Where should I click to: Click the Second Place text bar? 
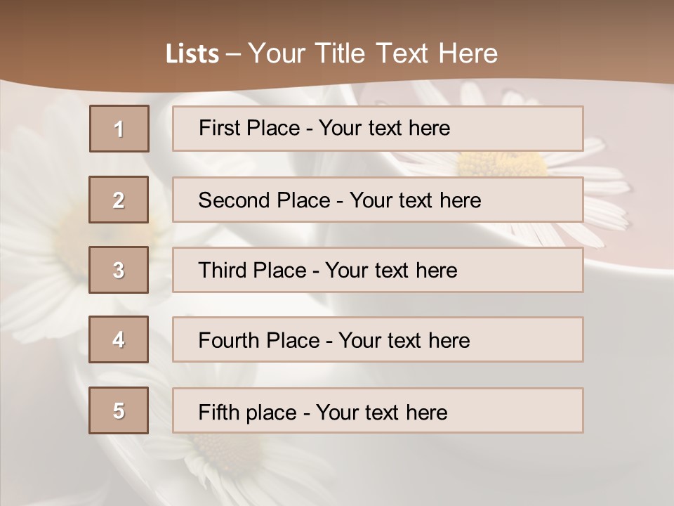pos(378,200)
